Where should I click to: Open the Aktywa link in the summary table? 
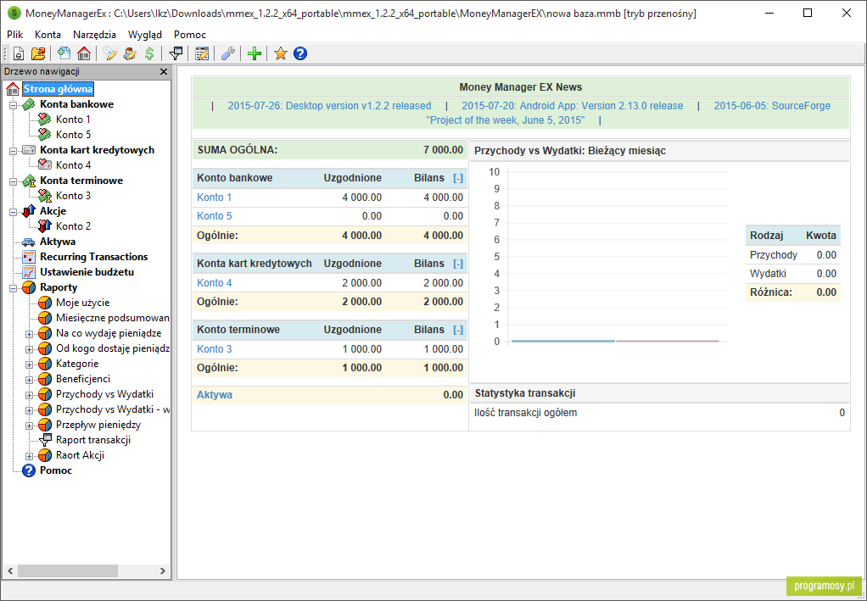[x=215, y=395]
